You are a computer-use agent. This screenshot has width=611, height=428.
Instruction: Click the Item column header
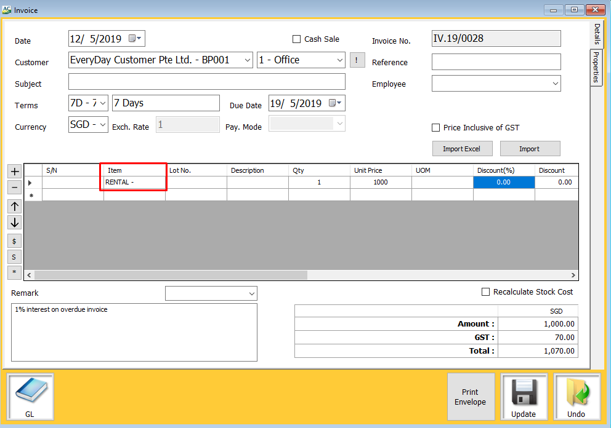click(134, 170)
